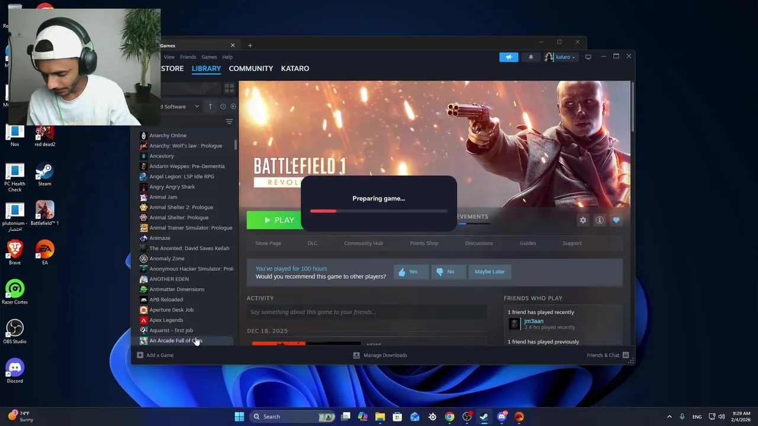The width and height of the screenshot is (758, 426).
Task: Open library advanced filter settings icon
Action: (x=229, y=122)
